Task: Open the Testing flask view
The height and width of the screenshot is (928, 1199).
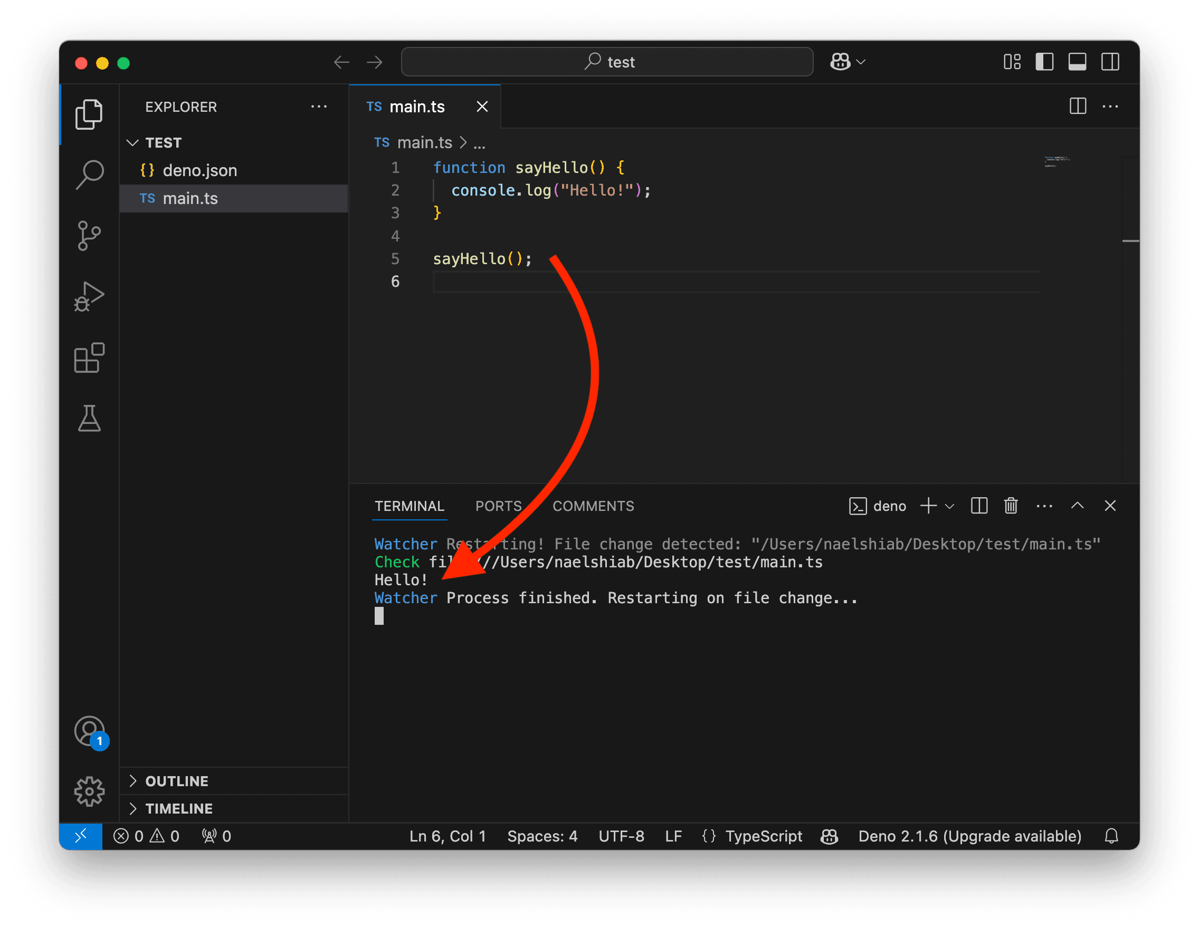Action: pos(89,419)
